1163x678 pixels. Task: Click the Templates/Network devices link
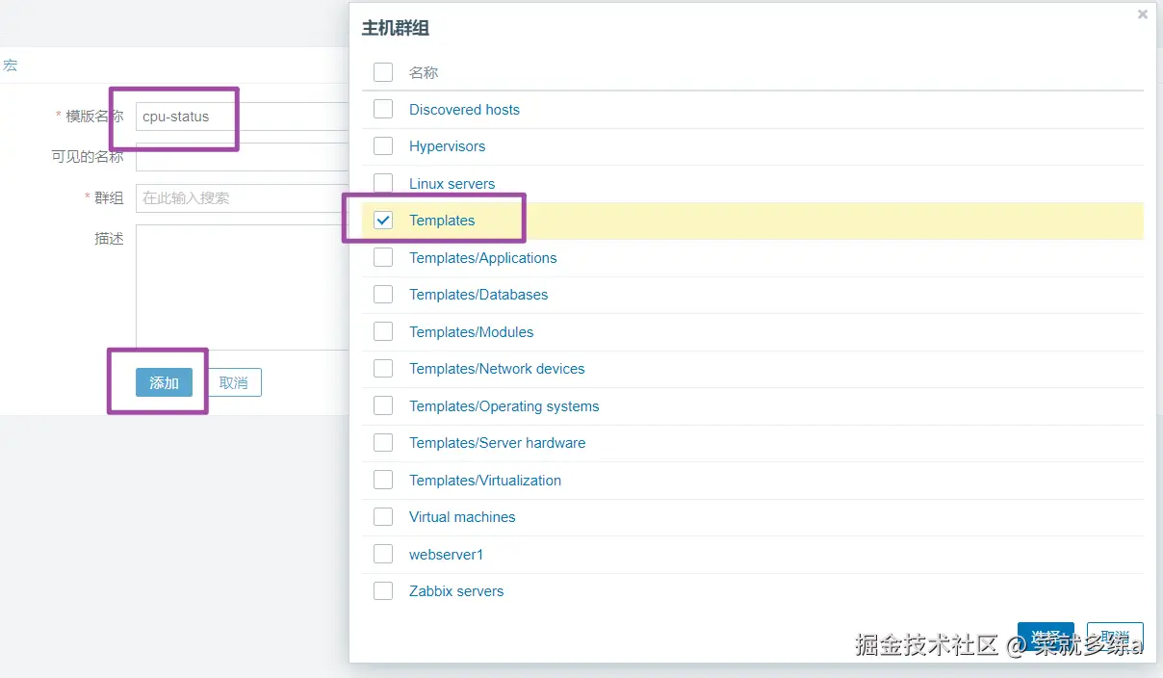pos(497,369)
